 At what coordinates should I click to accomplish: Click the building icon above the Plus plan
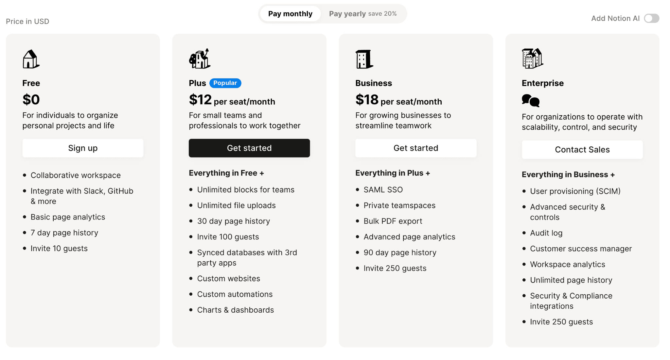click(199, 59)
